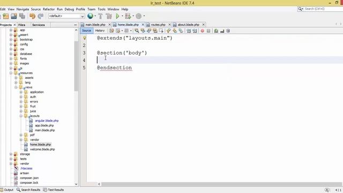343x193 pixels.
Task: Minimize Projects panel with dash button
Action: coord(76,25)
